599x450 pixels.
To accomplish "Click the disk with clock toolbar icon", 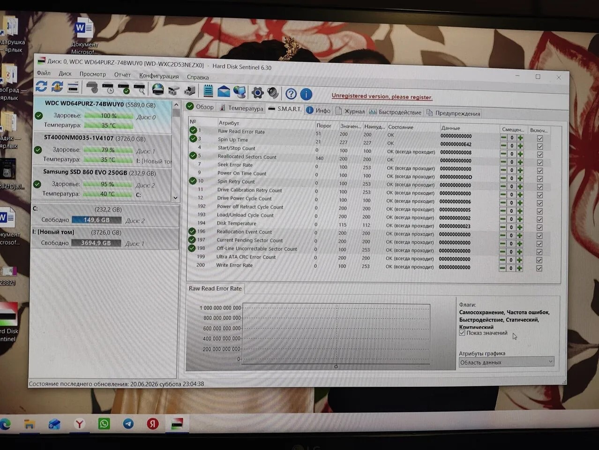I will [x=108, y=88].
